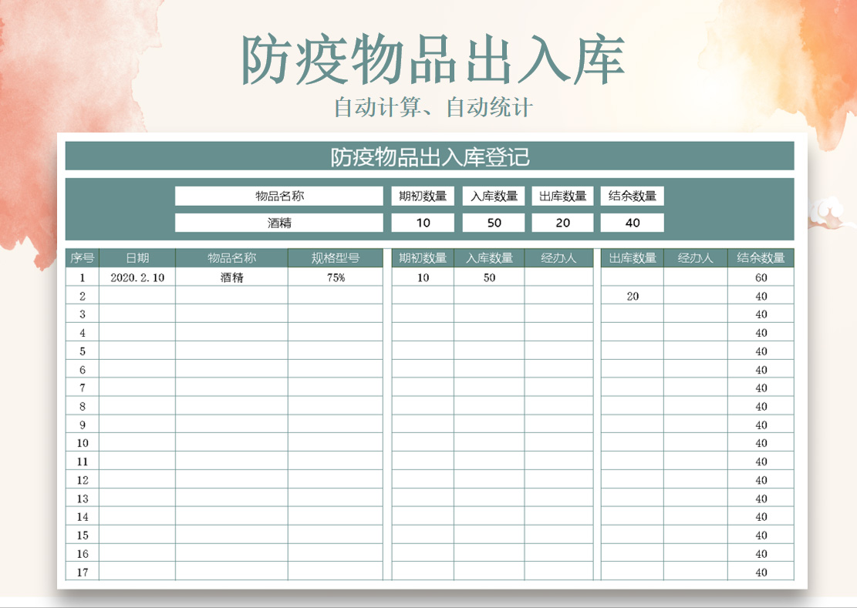The image size is (857, 608).
Task: Click the "序号" column header
Action: pos(83,258)
